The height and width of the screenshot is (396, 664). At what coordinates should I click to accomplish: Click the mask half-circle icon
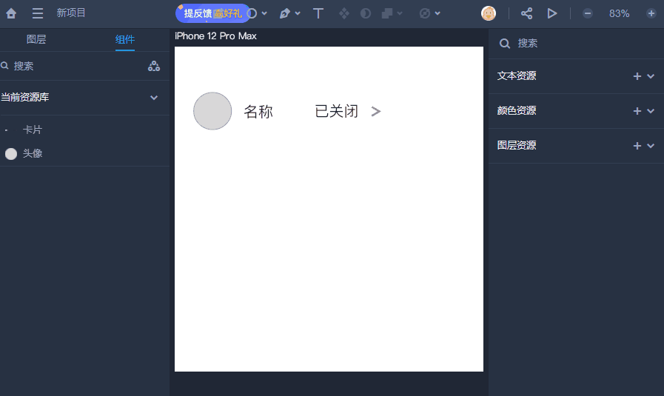coord(366,13)
